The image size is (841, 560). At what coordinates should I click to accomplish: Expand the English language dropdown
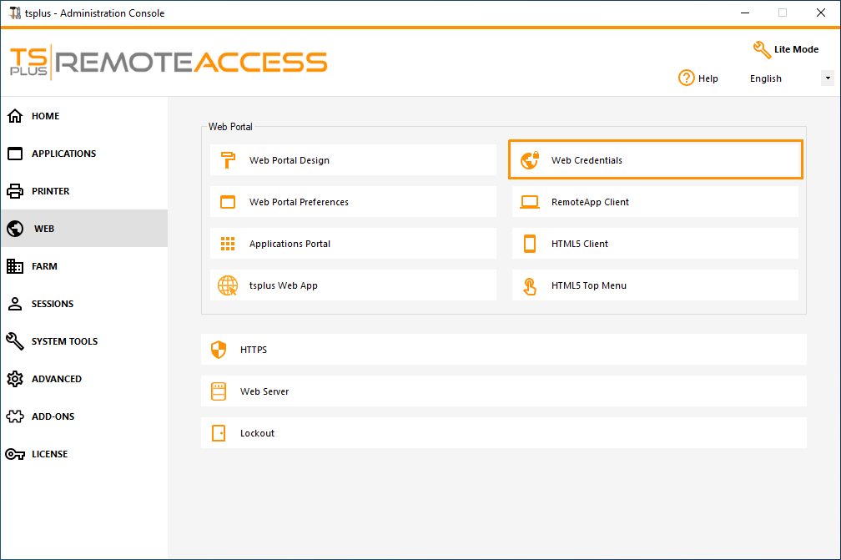tap(765, 78)
